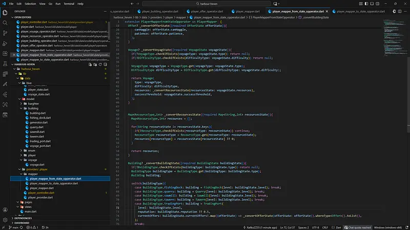The image size is (410, 230).
Task: Click the main branch in status bar
Action: 13,227
